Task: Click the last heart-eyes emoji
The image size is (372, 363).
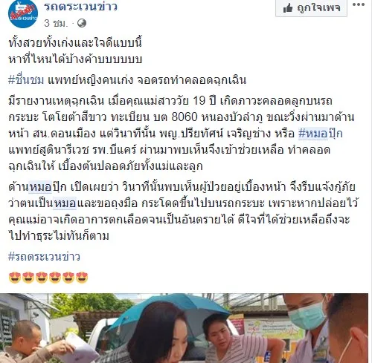Action: click(82, 278)
